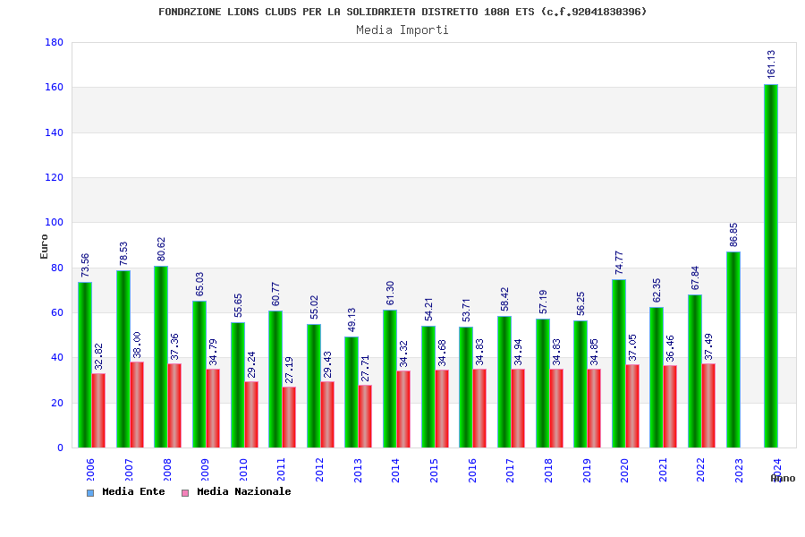Click the 2009 green bar valued 65.03
The height and width of the screenshot is (537, 805).
coord(199,374)
